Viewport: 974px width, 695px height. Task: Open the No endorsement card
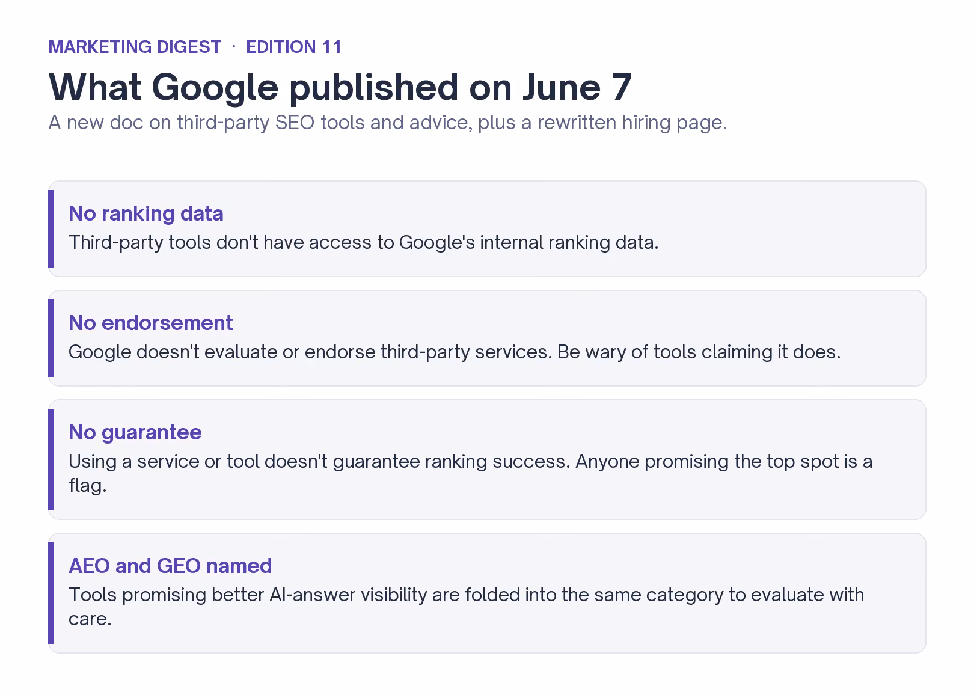487,338
